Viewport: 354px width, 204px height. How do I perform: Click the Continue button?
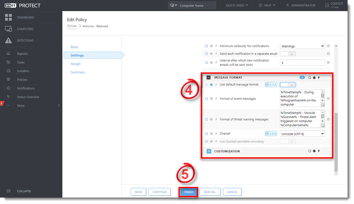click(x=159, y=192)
